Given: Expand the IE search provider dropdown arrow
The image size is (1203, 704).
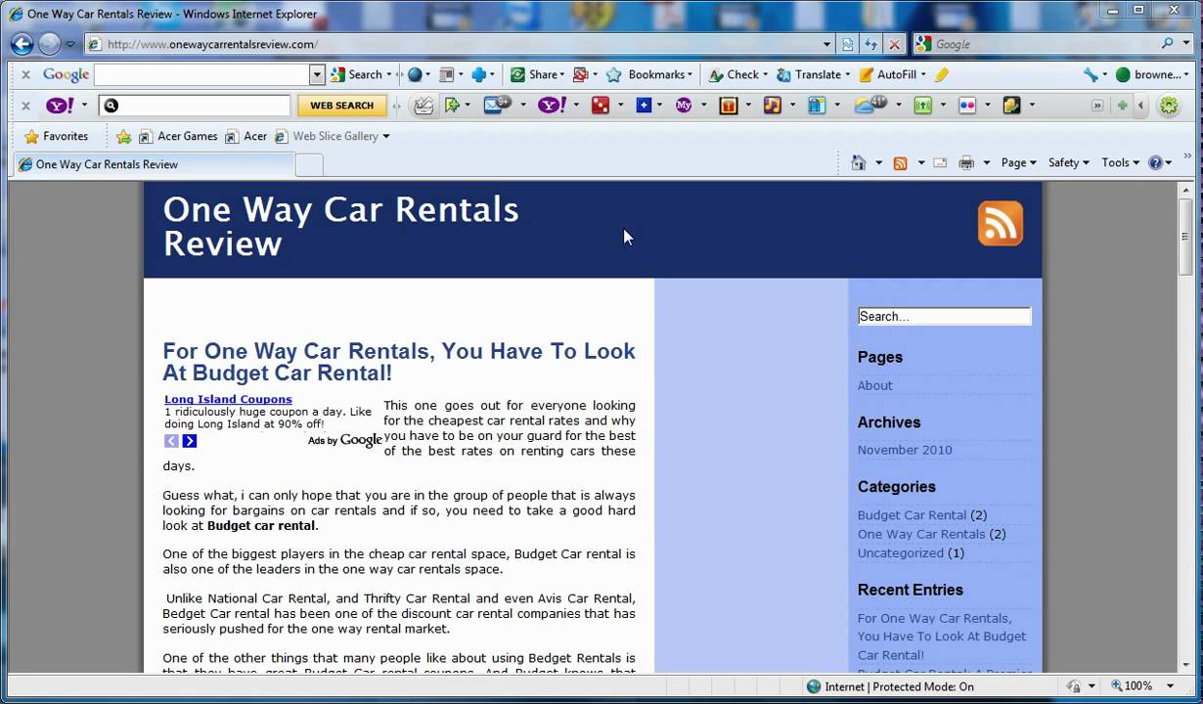Looking at the screenshot, I should (x=1185, y=44).
